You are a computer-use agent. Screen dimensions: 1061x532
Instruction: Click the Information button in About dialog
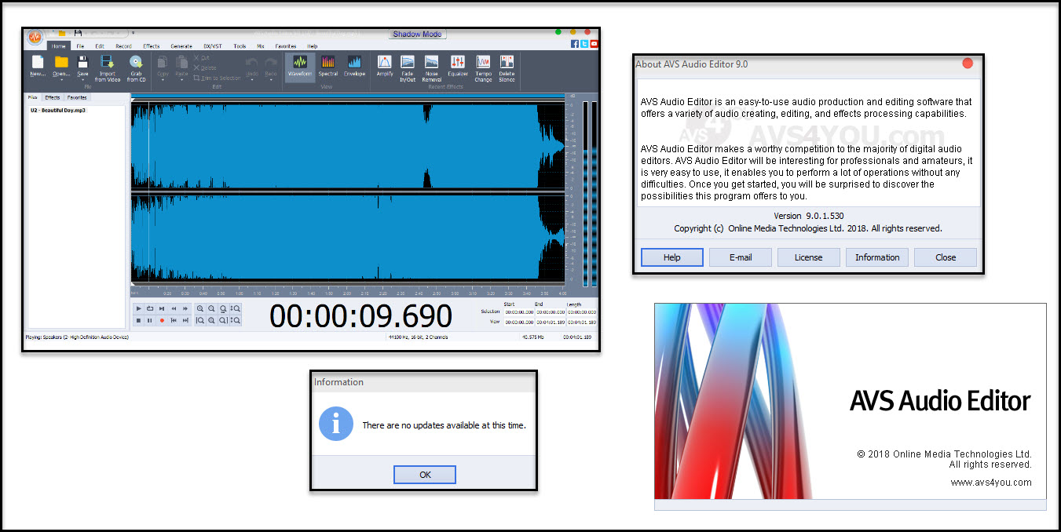877,257
